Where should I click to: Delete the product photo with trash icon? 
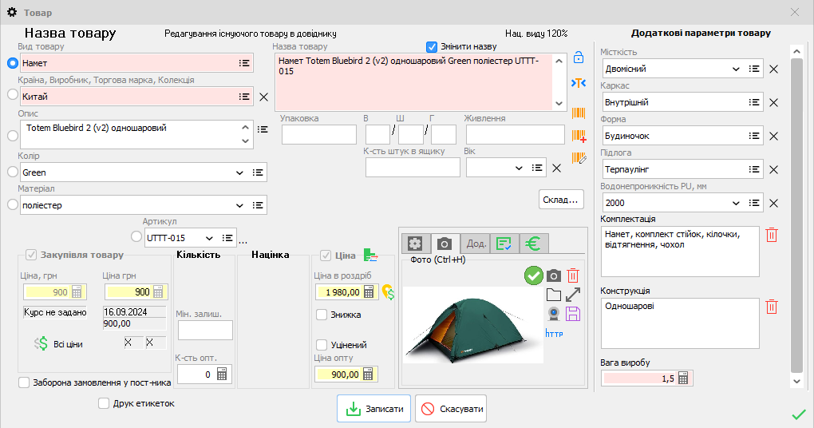tap(573, 275)
